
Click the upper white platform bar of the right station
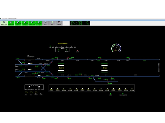click(105, 65)
